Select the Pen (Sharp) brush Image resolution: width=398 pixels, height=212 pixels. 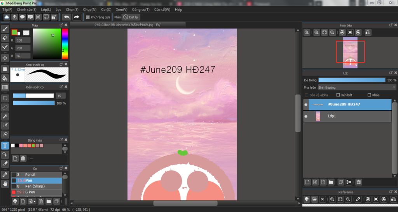tap(36, 186)
